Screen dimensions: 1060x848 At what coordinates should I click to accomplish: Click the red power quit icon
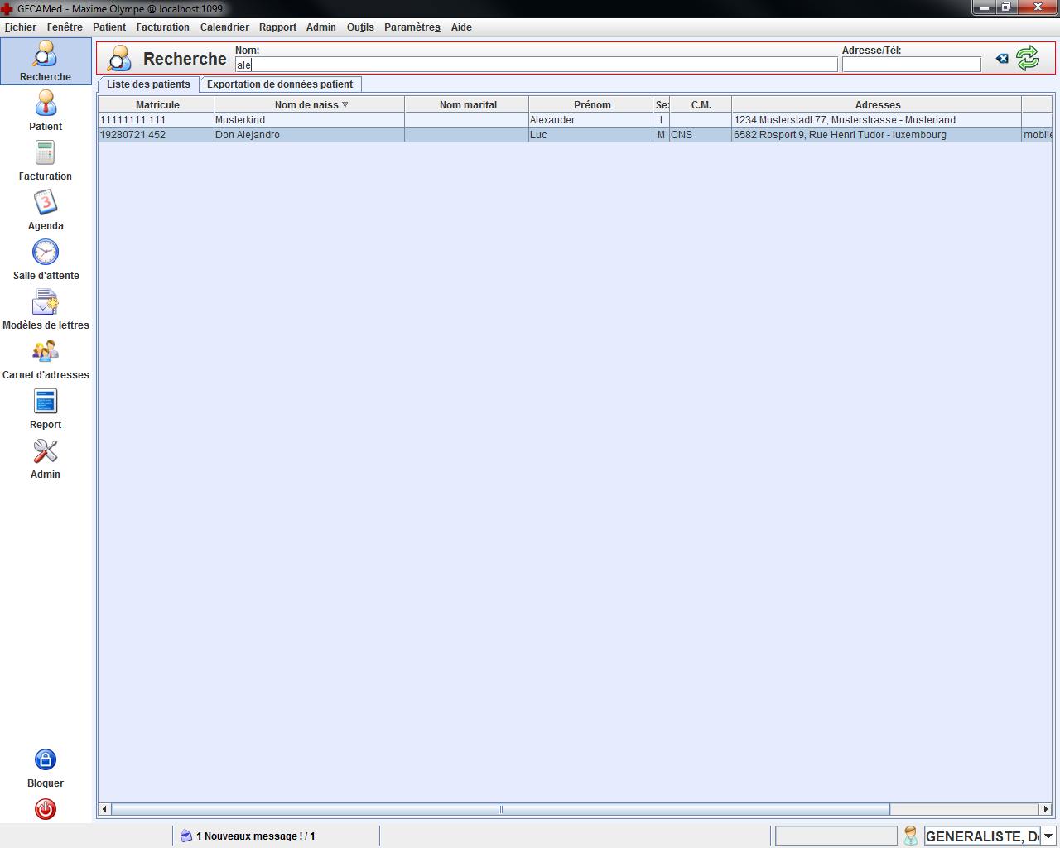coord(46,809)
